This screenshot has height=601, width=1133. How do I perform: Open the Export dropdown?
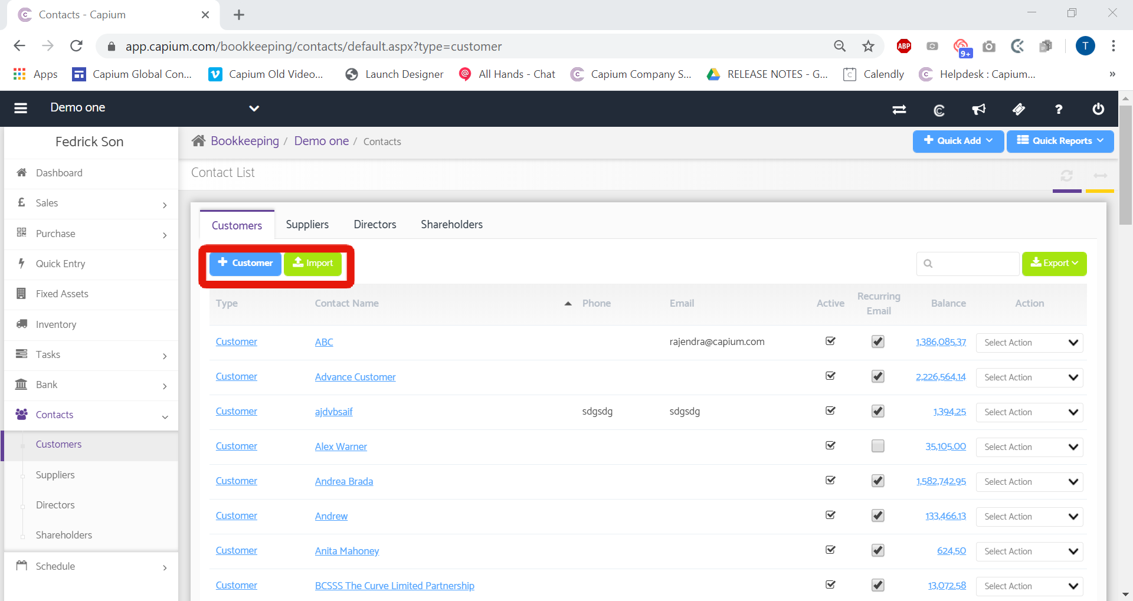[1054, 264]
